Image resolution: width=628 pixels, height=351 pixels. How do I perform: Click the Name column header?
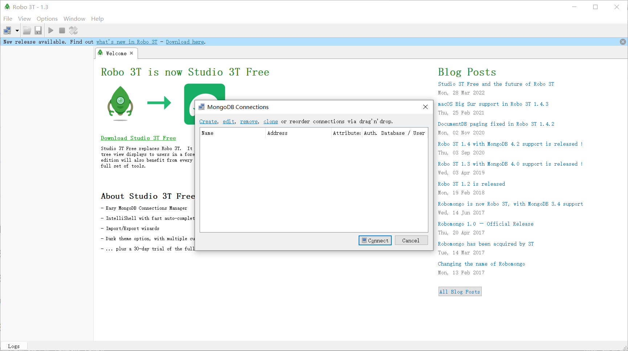click(233, 133)
